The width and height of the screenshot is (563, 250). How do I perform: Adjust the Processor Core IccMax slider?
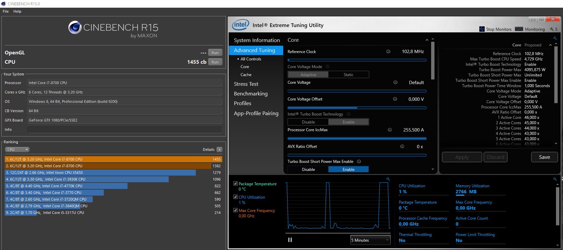pyautogui.click(x=357, y=138)
